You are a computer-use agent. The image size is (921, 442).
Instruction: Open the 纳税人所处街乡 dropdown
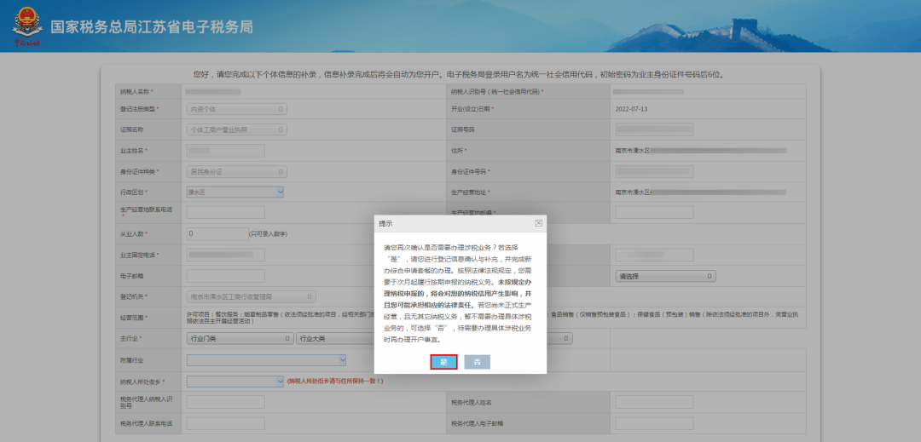point(235,381)
